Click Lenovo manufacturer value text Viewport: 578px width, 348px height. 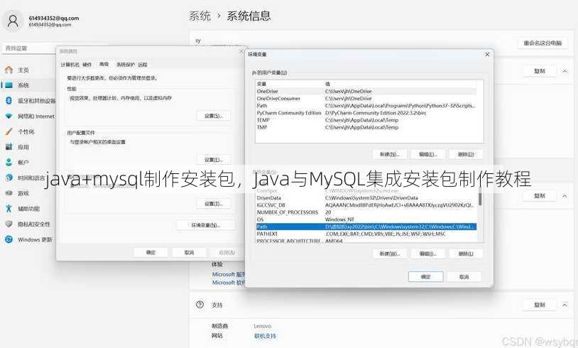(263, 326)
